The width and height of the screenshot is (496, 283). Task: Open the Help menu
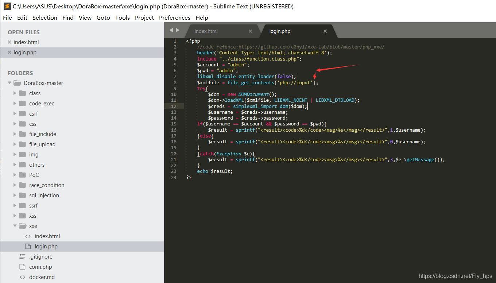point(202,18)
